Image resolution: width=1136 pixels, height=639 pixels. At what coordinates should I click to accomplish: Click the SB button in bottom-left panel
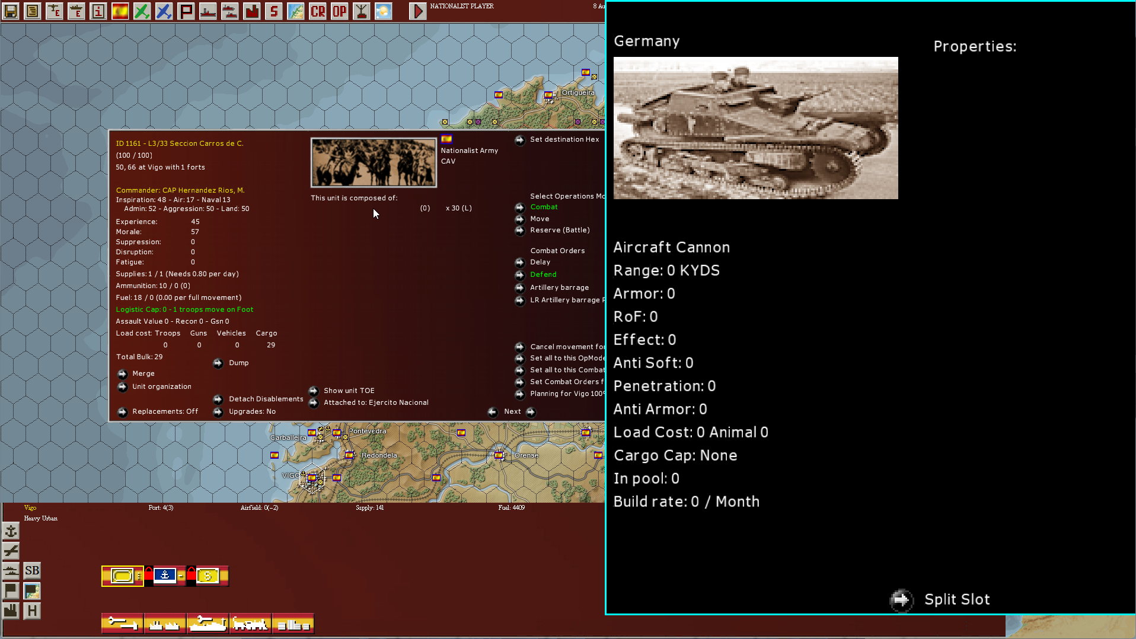coord(32,571)
